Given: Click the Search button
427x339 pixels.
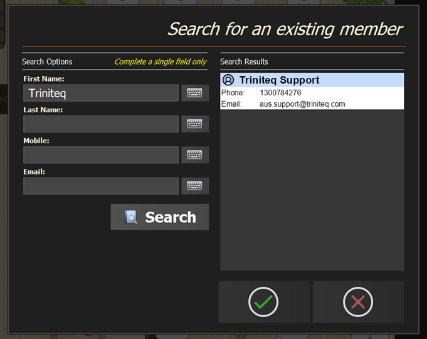Looking at the screenshot, I should pyautogui.click(x=160, y=217).
